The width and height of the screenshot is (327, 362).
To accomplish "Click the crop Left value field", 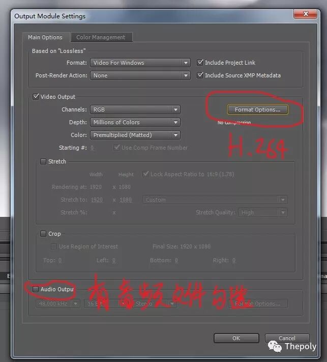I will (x=114, y=260).
